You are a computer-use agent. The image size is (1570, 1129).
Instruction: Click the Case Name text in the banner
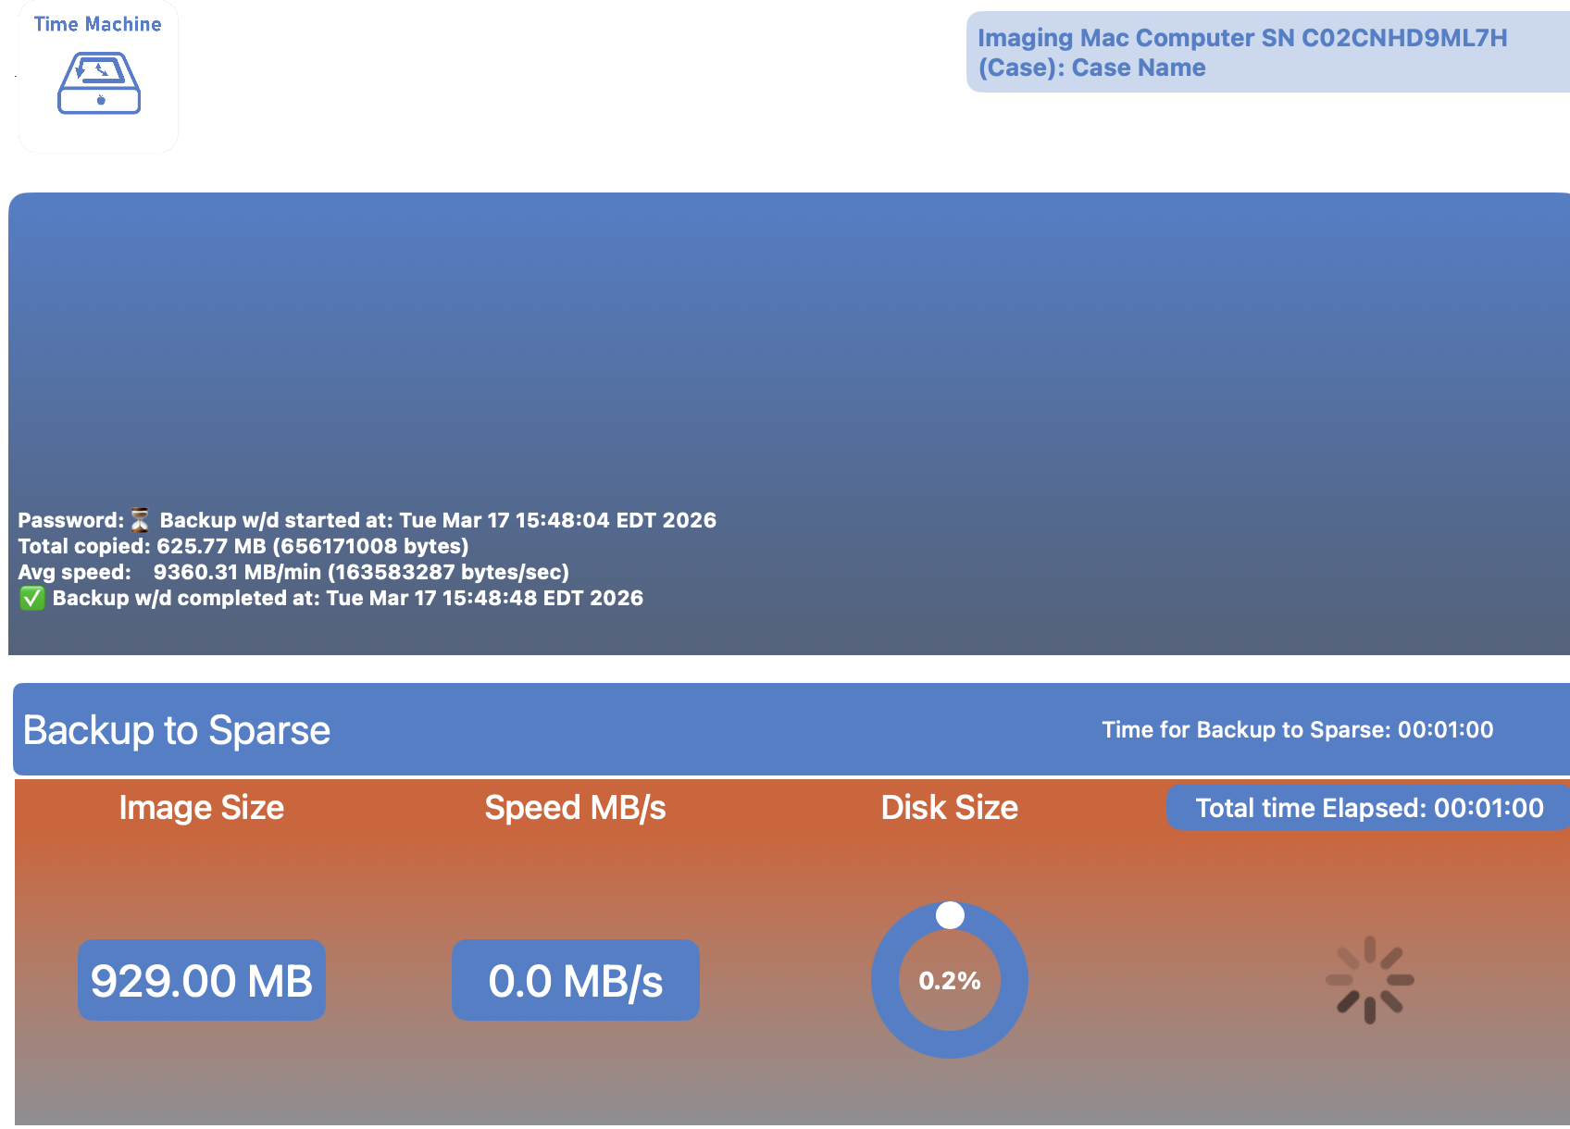tap(1139, 67)
